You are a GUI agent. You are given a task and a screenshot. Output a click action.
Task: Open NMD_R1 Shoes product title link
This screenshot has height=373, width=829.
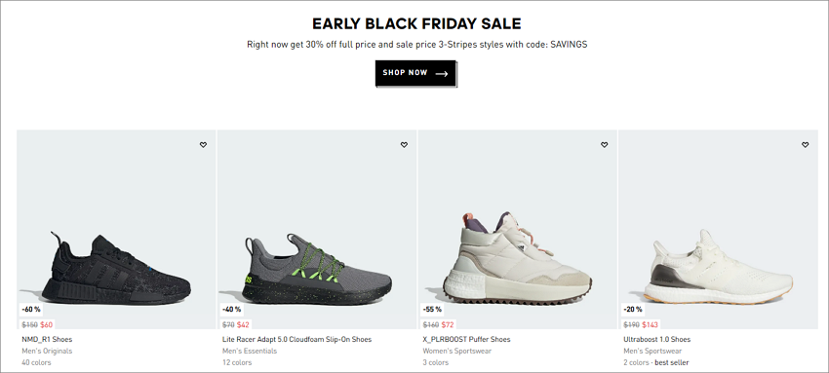[x=47, y=339]
